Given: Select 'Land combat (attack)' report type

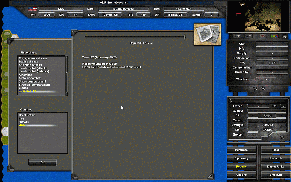Looking at the screenshot, I should (x=33, y=68).
